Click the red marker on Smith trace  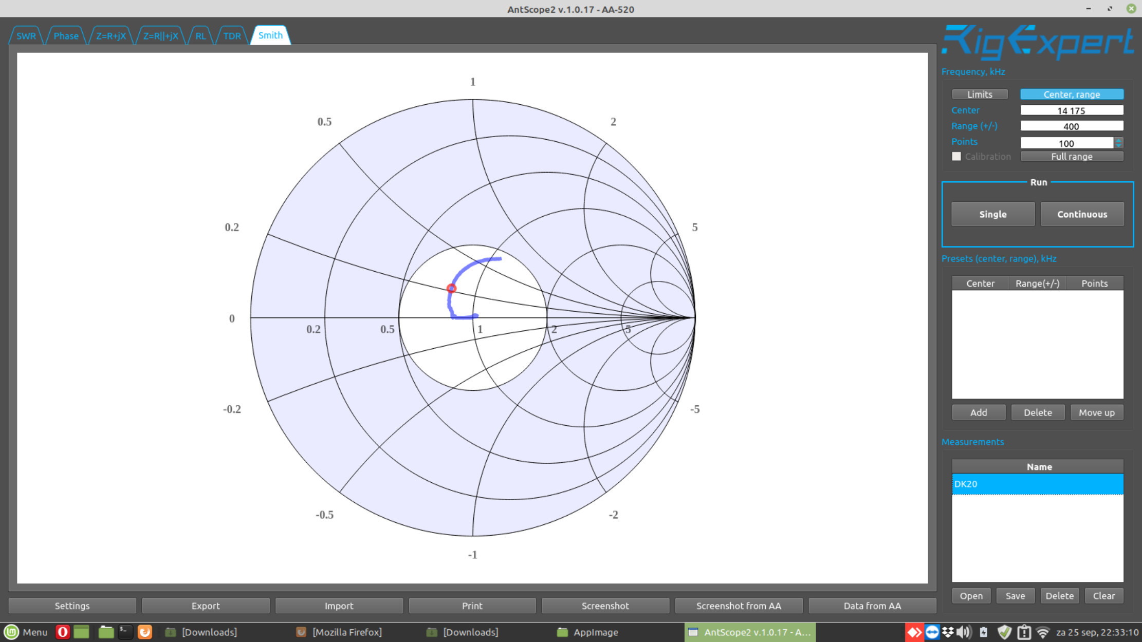pos(451,289)
